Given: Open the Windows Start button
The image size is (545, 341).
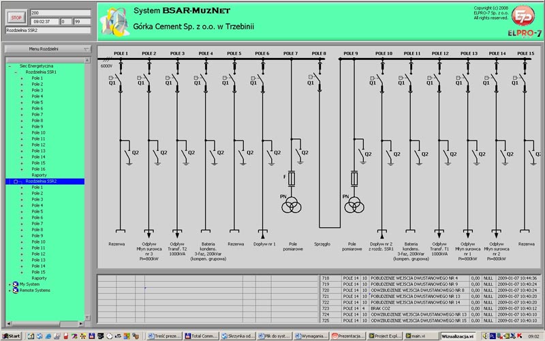Looking at the screenshot, I should 12,336.
